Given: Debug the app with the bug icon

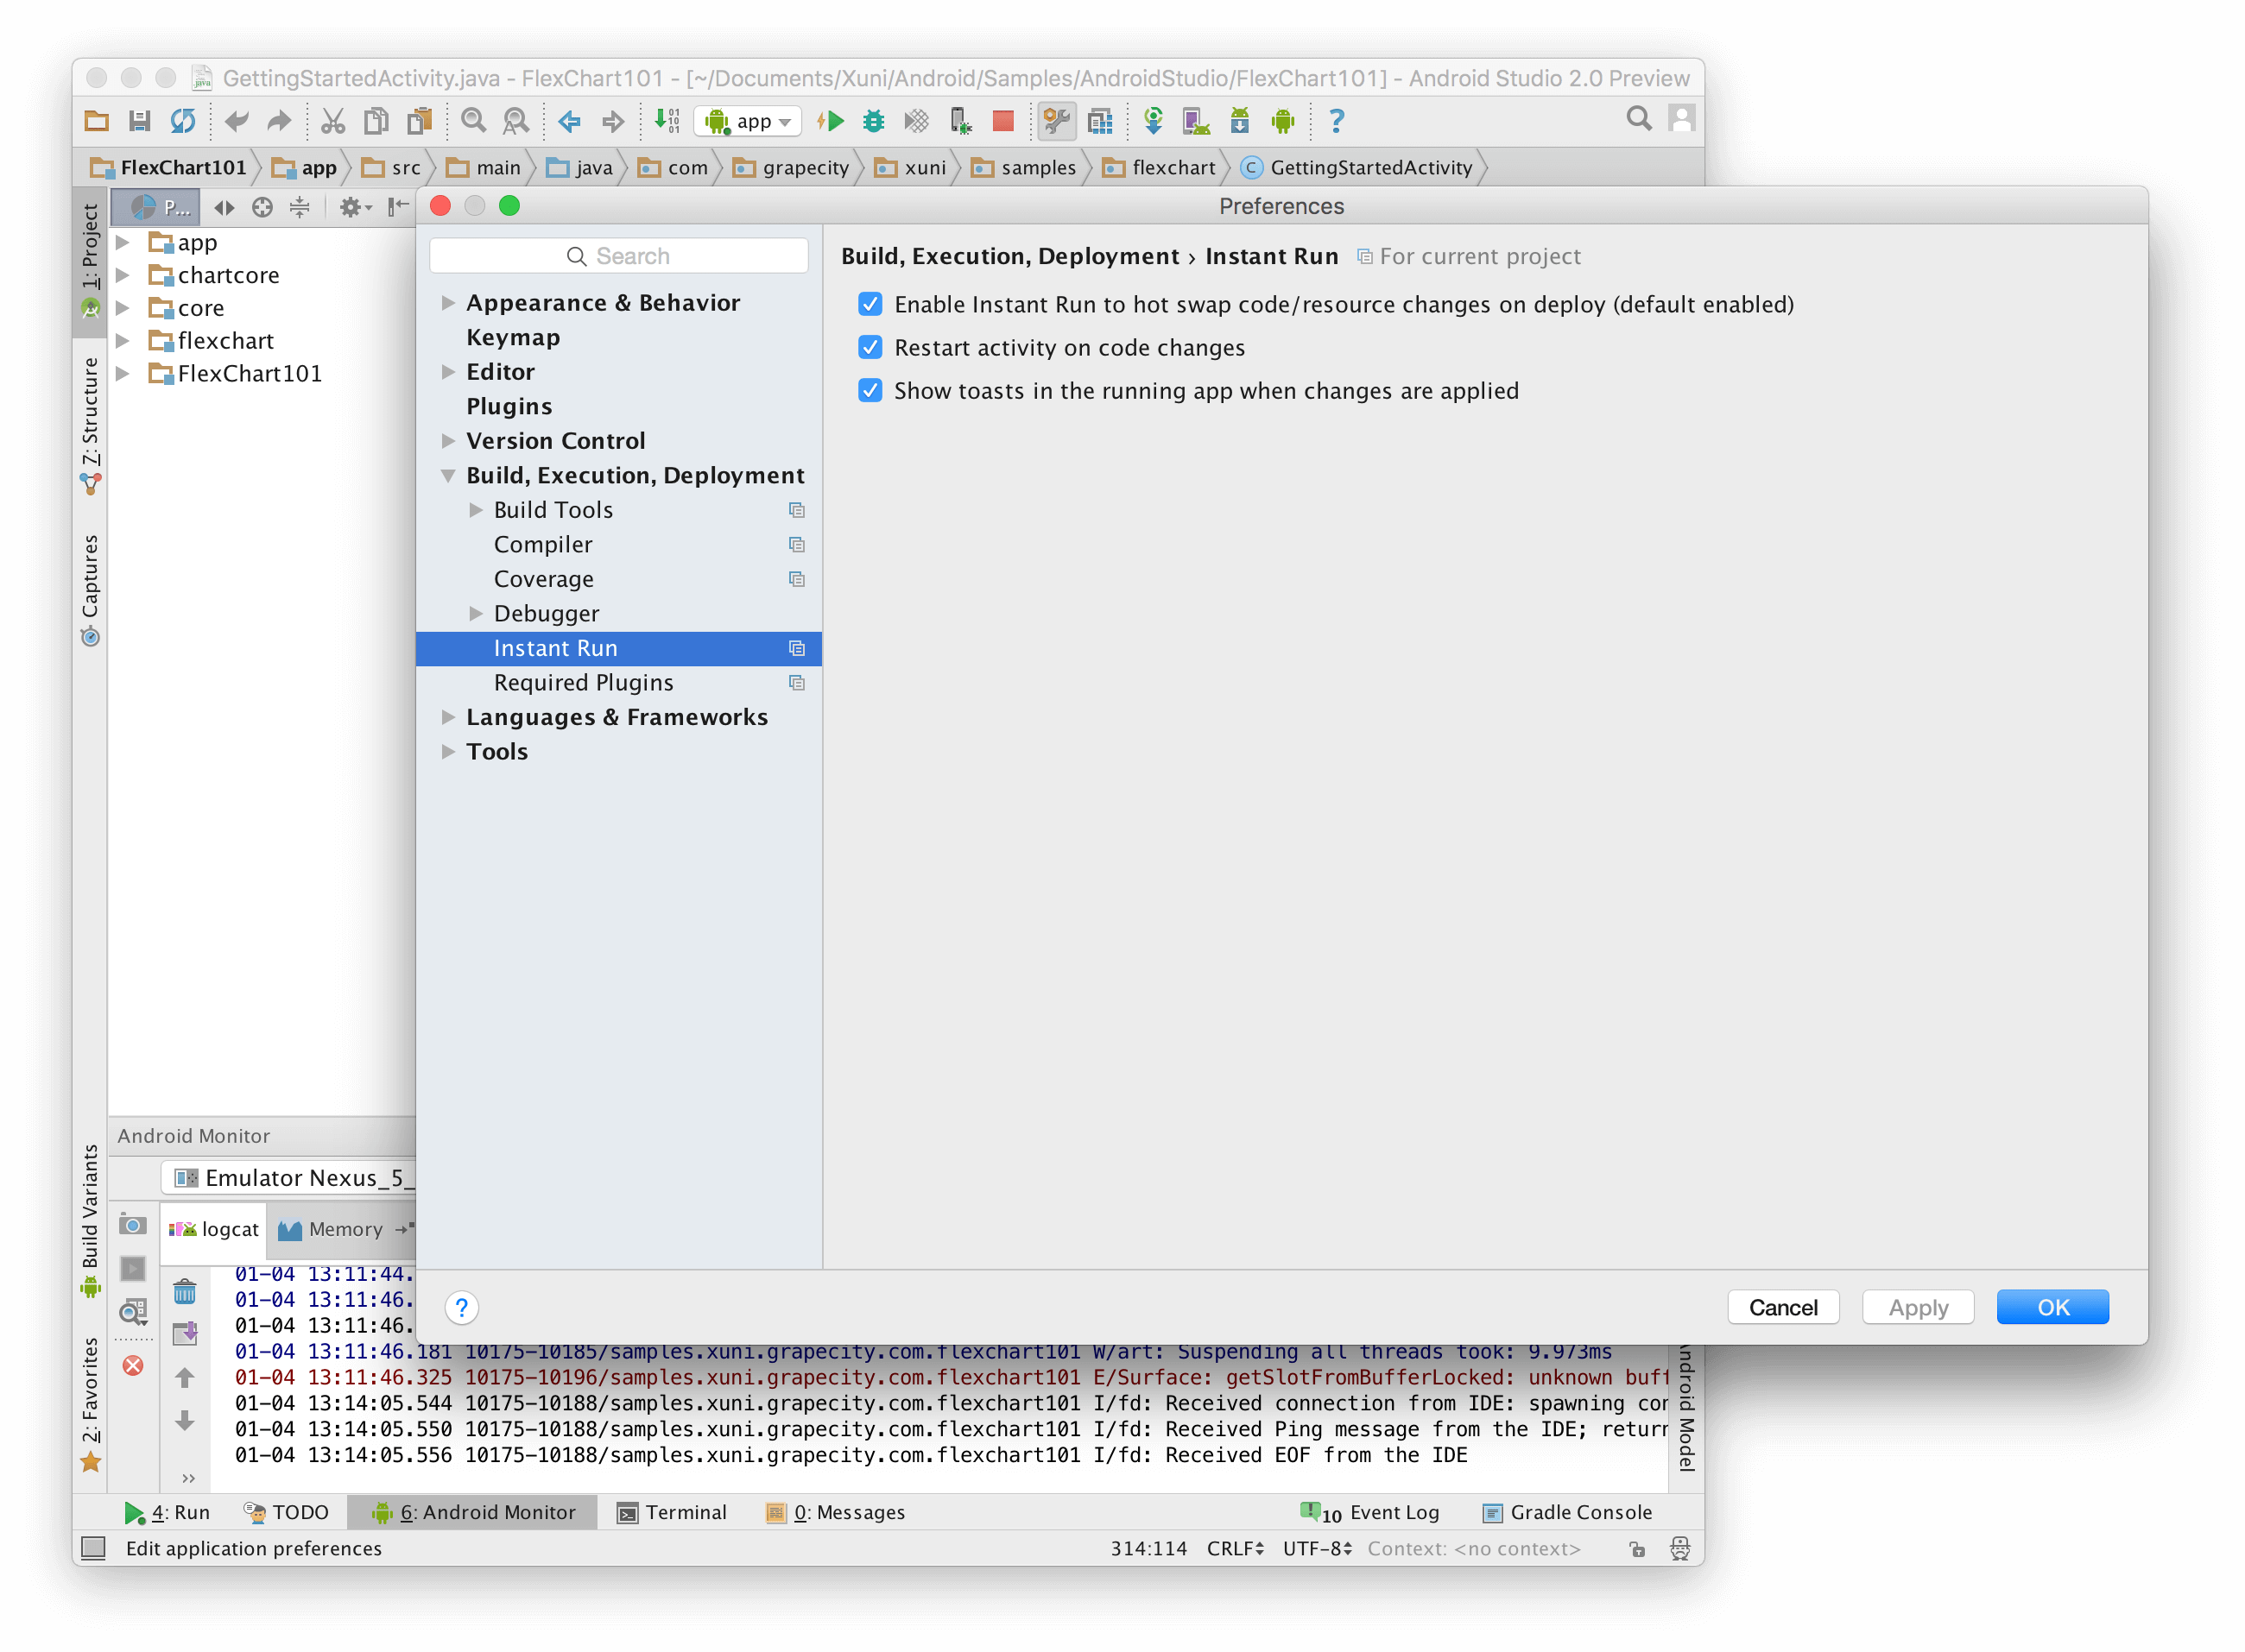Looking at the screenshot, I should (x=873, y=121).
